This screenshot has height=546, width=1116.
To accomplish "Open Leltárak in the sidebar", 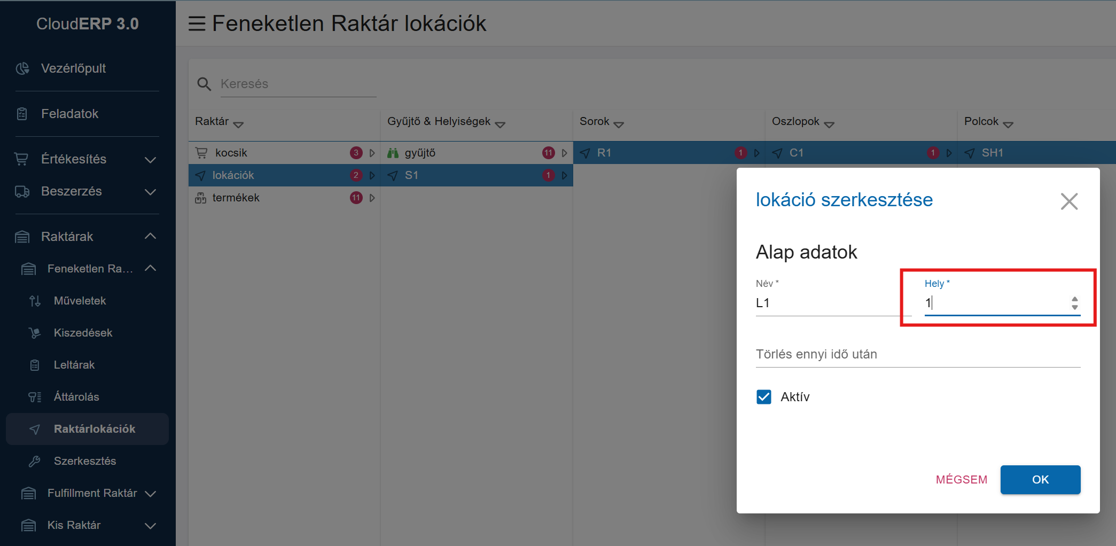I will 74,365.
